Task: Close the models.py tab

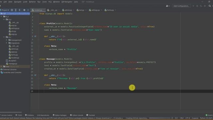Action: (44, 10)
